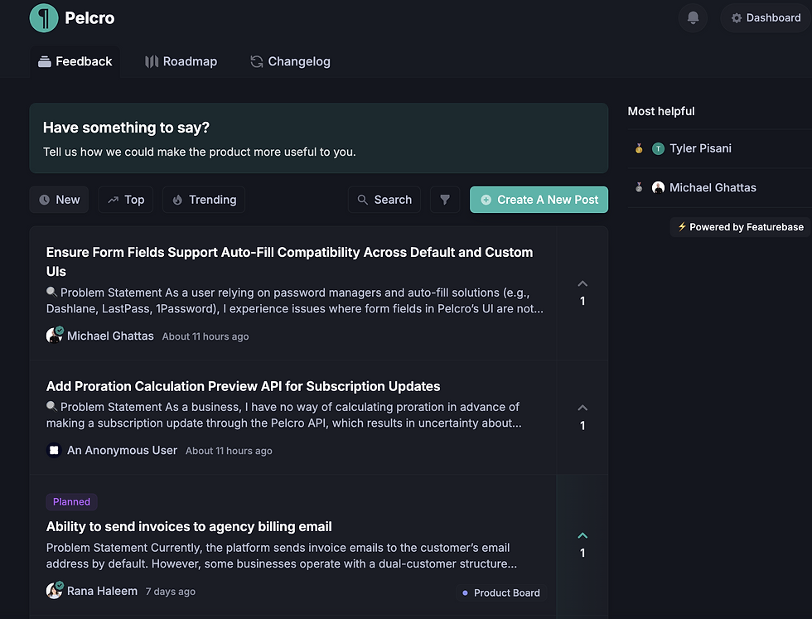The width and height of the screenshot is (812, 619).
Task: Open the Search box
Action: coord(384,200)
